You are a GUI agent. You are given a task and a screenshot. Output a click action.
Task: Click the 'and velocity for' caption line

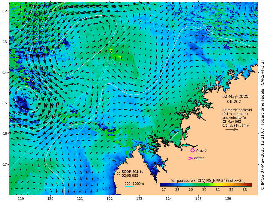[235, 118]
